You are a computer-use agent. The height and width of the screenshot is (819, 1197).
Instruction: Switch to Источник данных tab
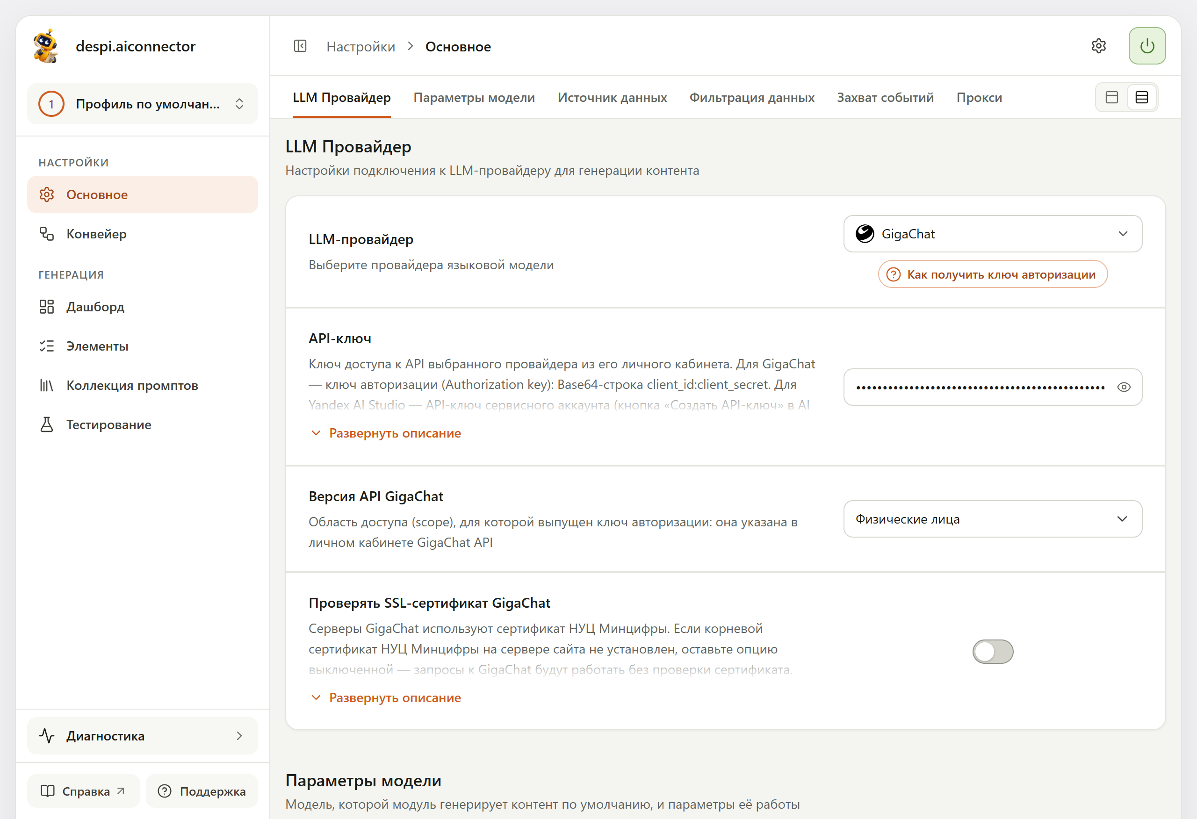(x=612, y=97)
